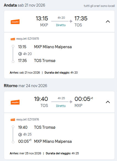Click the easyJet logo on the outbound flight
This screenshot has width=117, height=161.
[15, 22]
